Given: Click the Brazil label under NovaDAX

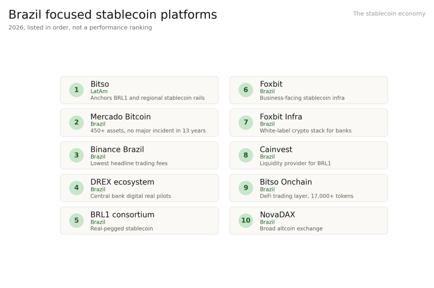Looking at the screenshot, I should tap(267, 222).
